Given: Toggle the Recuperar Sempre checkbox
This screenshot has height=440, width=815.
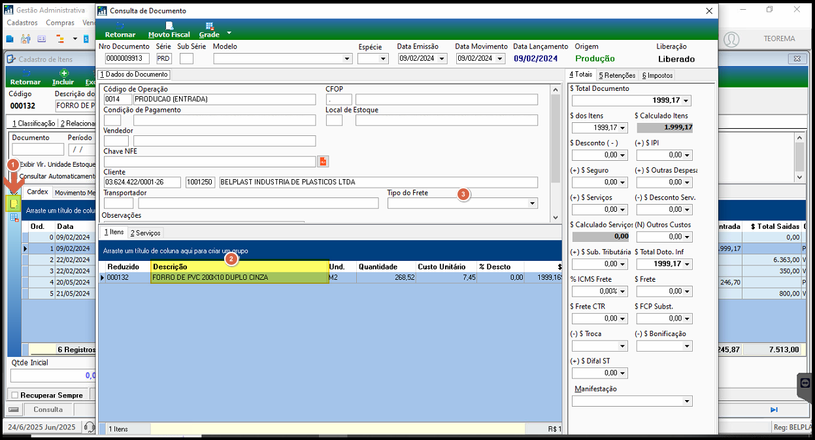Looking at the screenshot, I should coord(14,395).
